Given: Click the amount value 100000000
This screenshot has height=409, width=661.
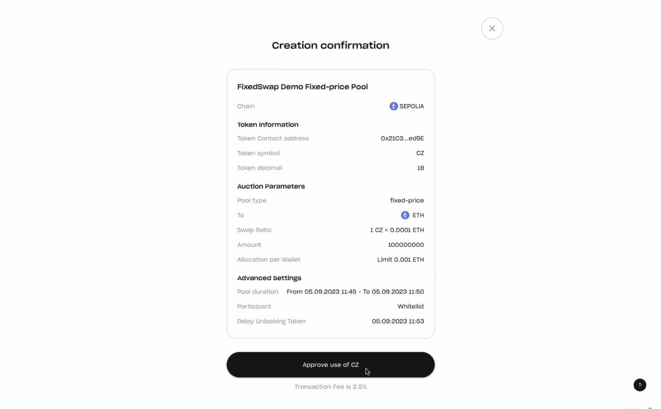Looking at the screenshot, I should 406,245.
